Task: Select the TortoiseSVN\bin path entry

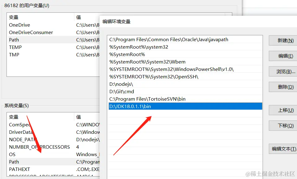Action: coord(185,99)
